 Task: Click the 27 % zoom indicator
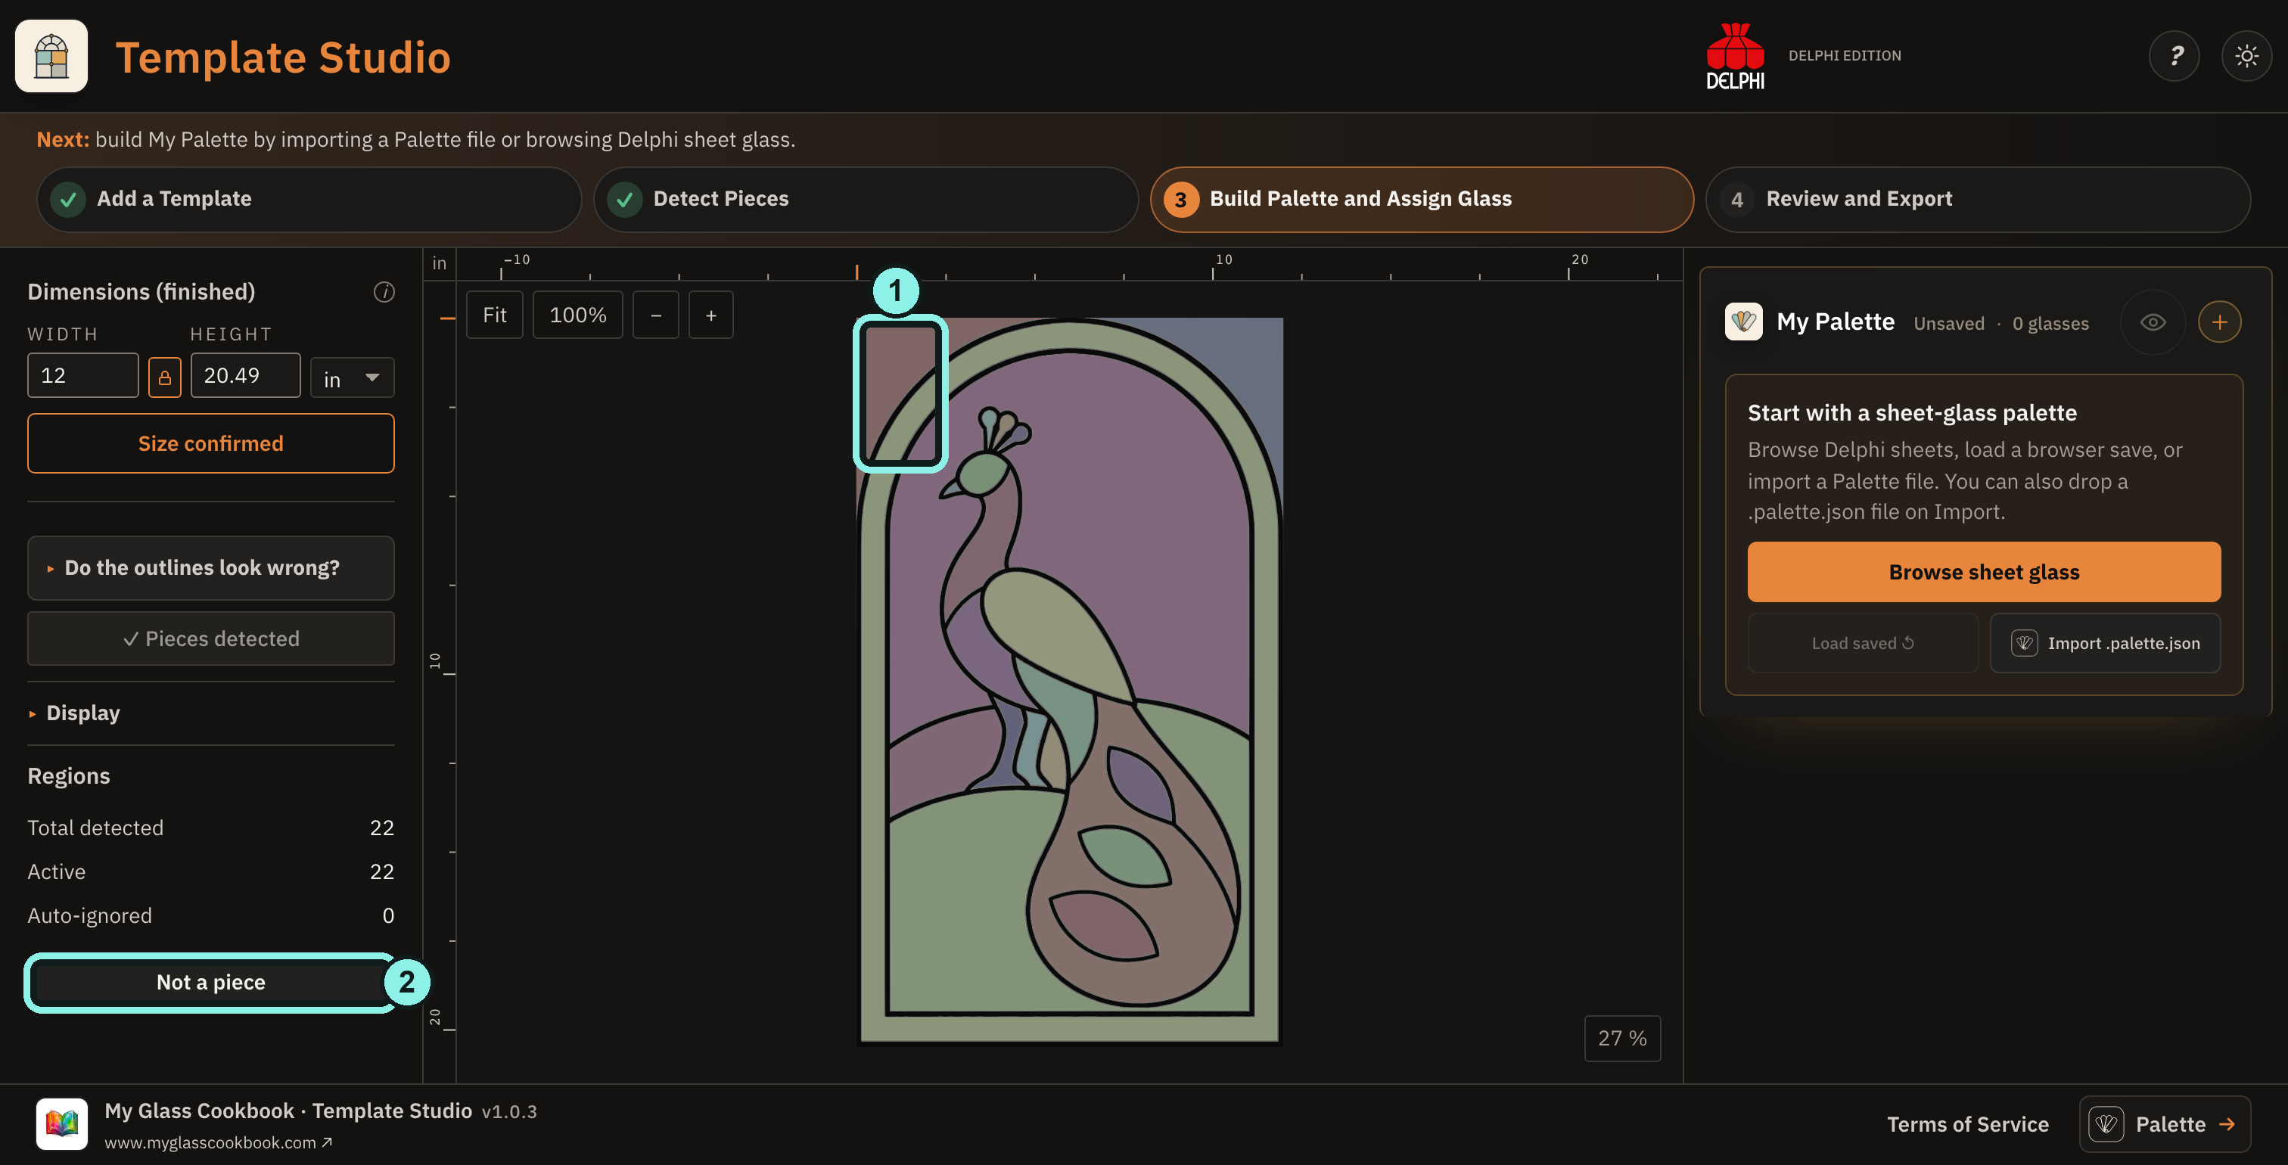tap(1622, 1038)
